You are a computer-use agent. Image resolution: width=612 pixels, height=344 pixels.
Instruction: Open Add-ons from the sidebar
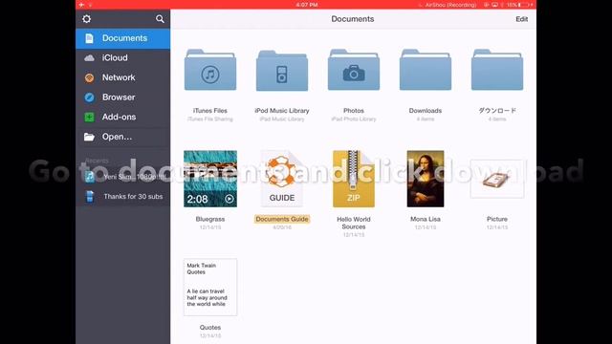(x=123, y=117)
